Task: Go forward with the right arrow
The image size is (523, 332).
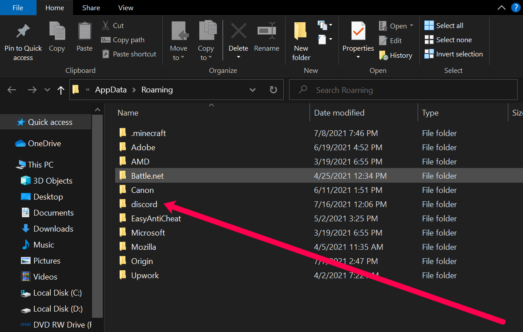Action: pyautogui.click(x=32, y=90)
